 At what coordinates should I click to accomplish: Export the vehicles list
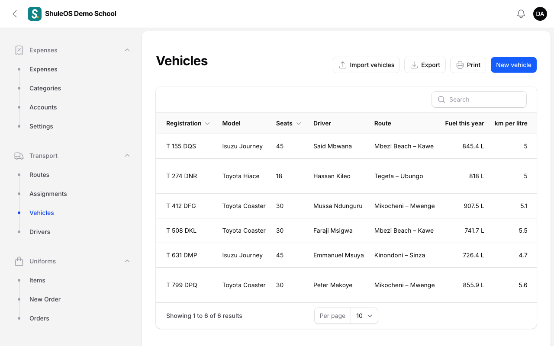(x=425, y=65)
